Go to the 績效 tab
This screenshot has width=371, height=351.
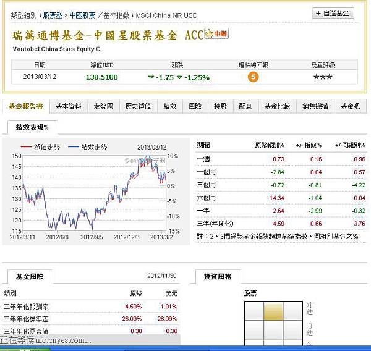(x=170, y=106)
